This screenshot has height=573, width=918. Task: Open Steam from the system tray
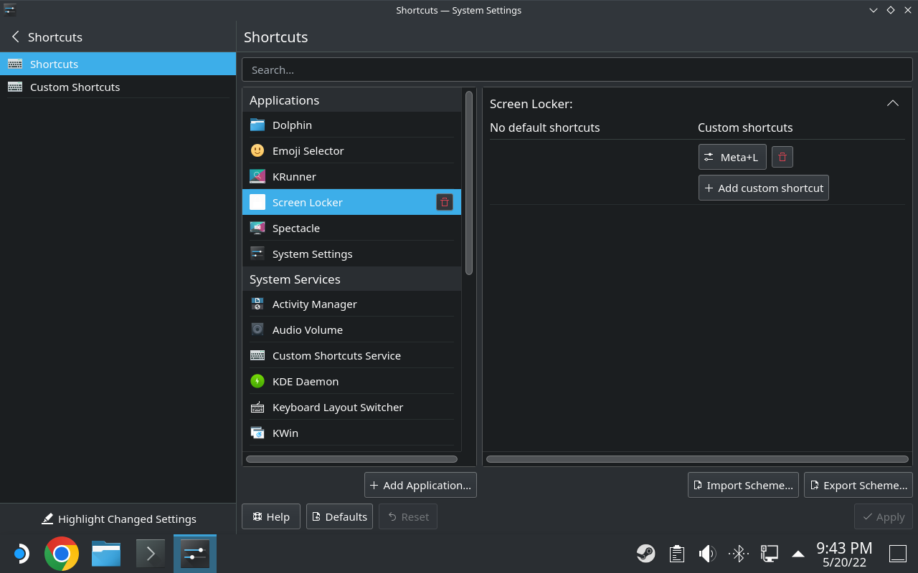pos(645,553)
